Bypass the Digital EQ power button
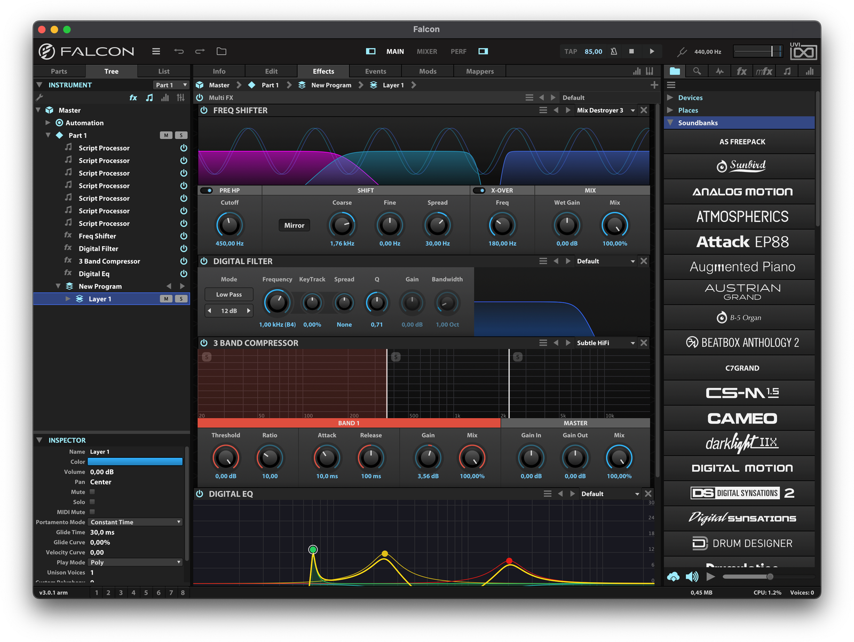854x642 pixels. click(200, 494)
